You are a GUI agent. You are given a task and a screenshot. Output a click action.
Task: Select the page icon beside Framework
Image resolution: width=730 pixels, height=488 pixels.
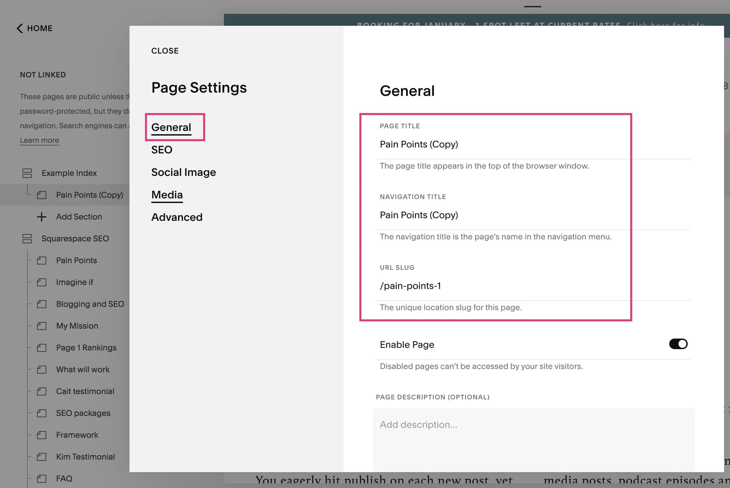[x=41, y=435]
